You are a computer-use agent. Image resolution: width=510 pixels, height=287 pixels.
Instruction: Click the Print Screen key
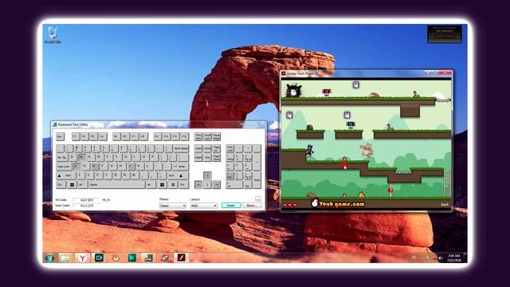[x=198, y=136]
